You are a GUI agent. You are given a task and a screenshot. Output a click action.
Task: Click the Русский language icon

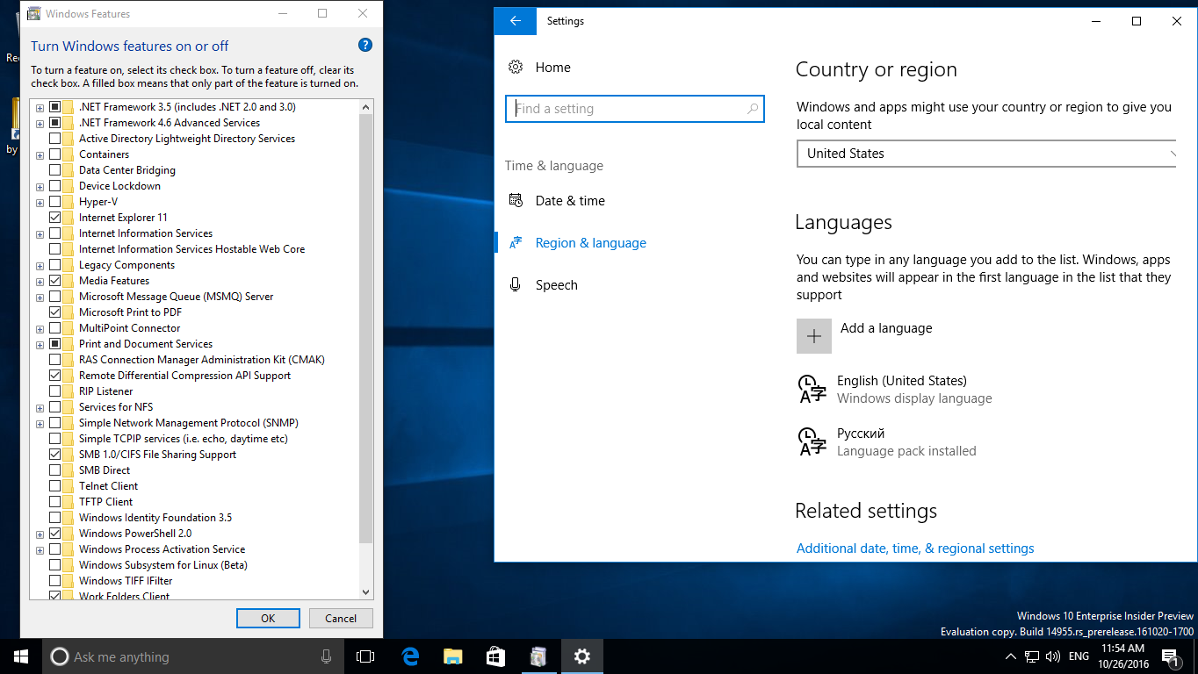tap(812, 441)
